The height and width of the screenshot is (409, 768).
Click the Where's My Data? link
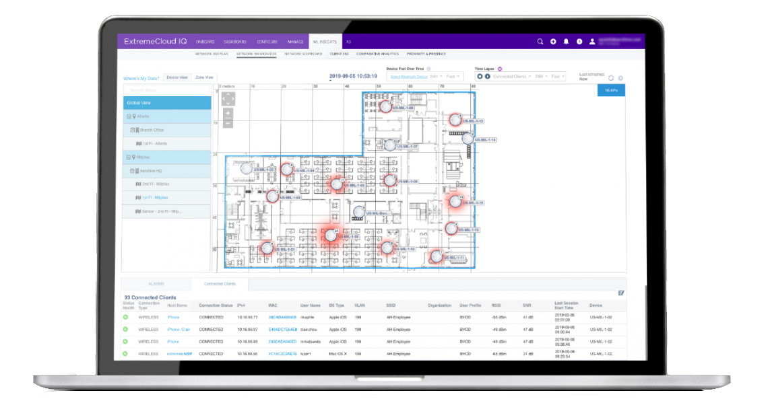141,78
